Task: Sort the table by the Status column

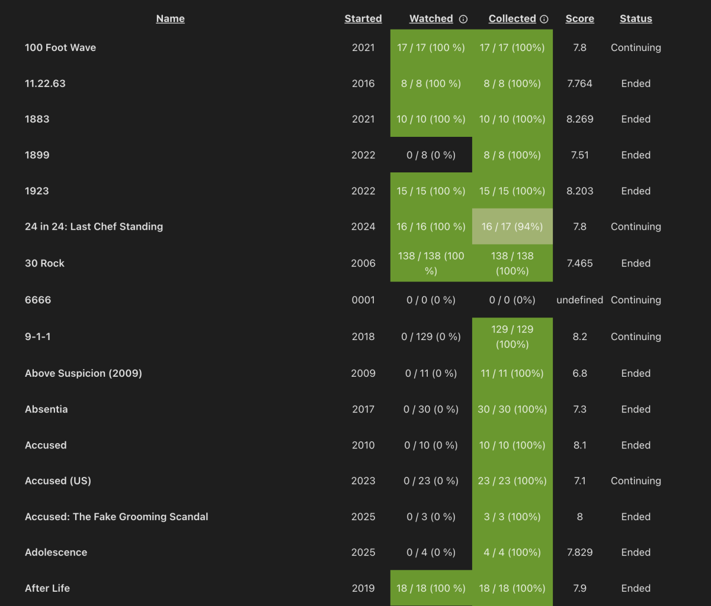Action: [x=636, y=18]
